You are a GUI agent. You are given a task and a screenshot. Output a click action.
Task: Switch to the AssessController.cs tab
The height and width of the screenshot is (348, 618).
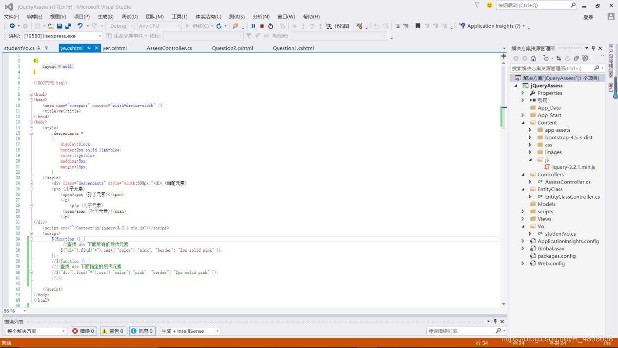click(169, 48)
